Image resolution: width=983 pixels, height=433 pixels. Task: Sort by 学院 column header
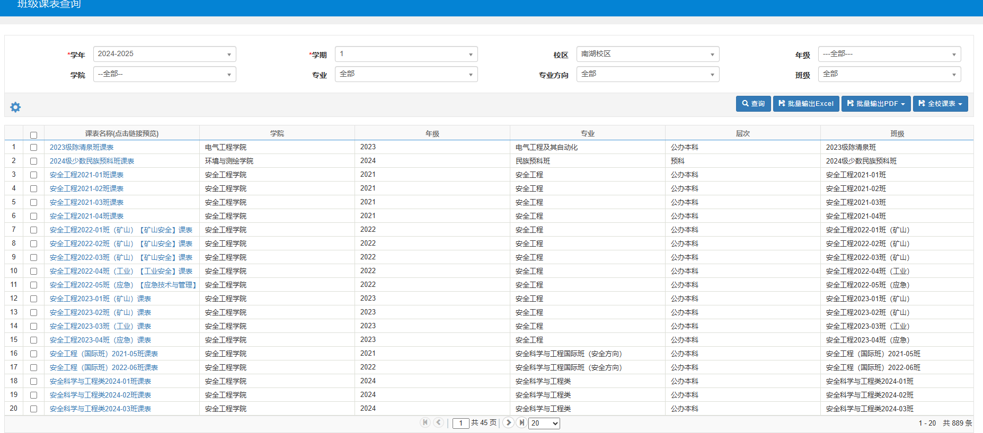277,133
